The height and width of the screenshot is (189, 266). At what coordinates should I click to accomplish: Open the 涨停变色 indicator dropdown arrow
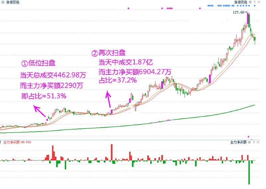pos(3,2)
